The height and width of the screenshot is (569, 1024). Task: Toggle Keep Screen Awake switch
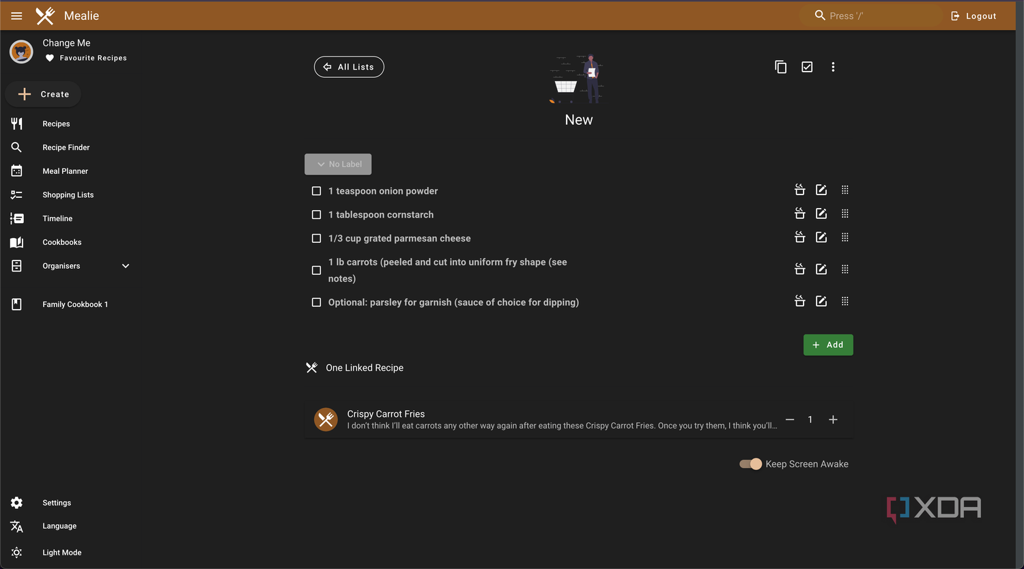tap(750, 464)
